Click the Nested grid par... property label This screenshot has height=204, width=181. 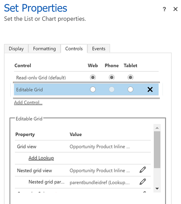click(47, 182)
